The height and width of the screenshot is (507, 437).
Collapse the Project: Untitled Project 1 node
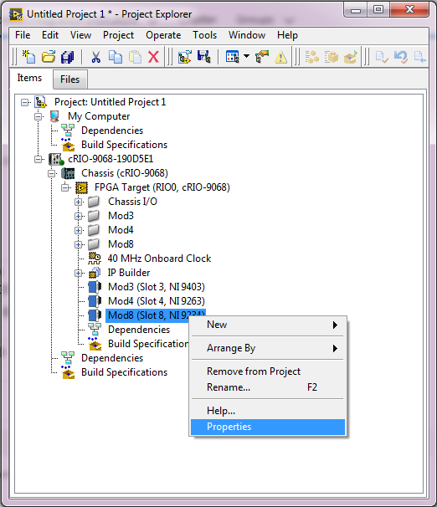click(x=24, y=103)
